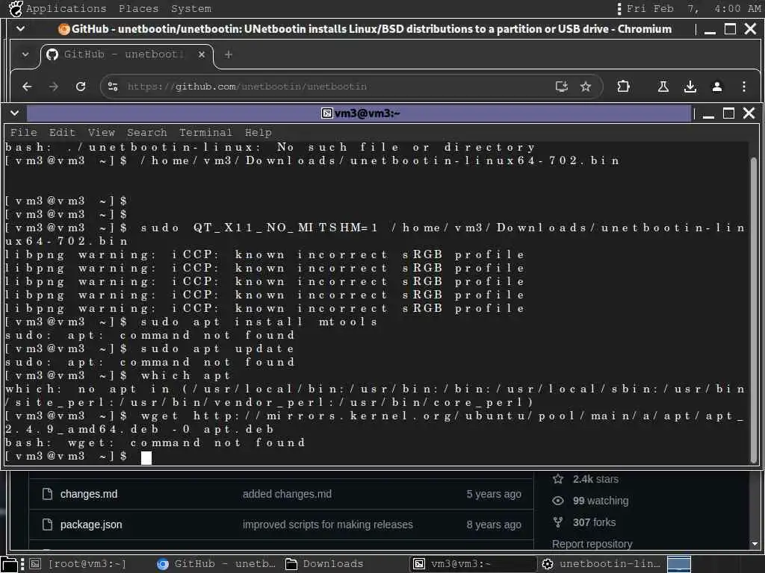Click page scrollbar down arrow in Chromium

(755, 544)
